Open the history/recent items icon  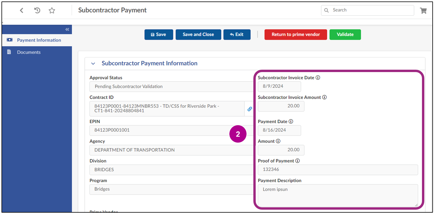(37, 10)
